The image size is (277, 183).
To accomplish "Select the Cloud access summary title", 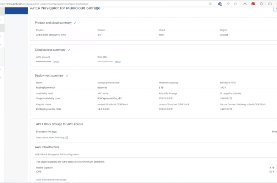I will [50, 50].
